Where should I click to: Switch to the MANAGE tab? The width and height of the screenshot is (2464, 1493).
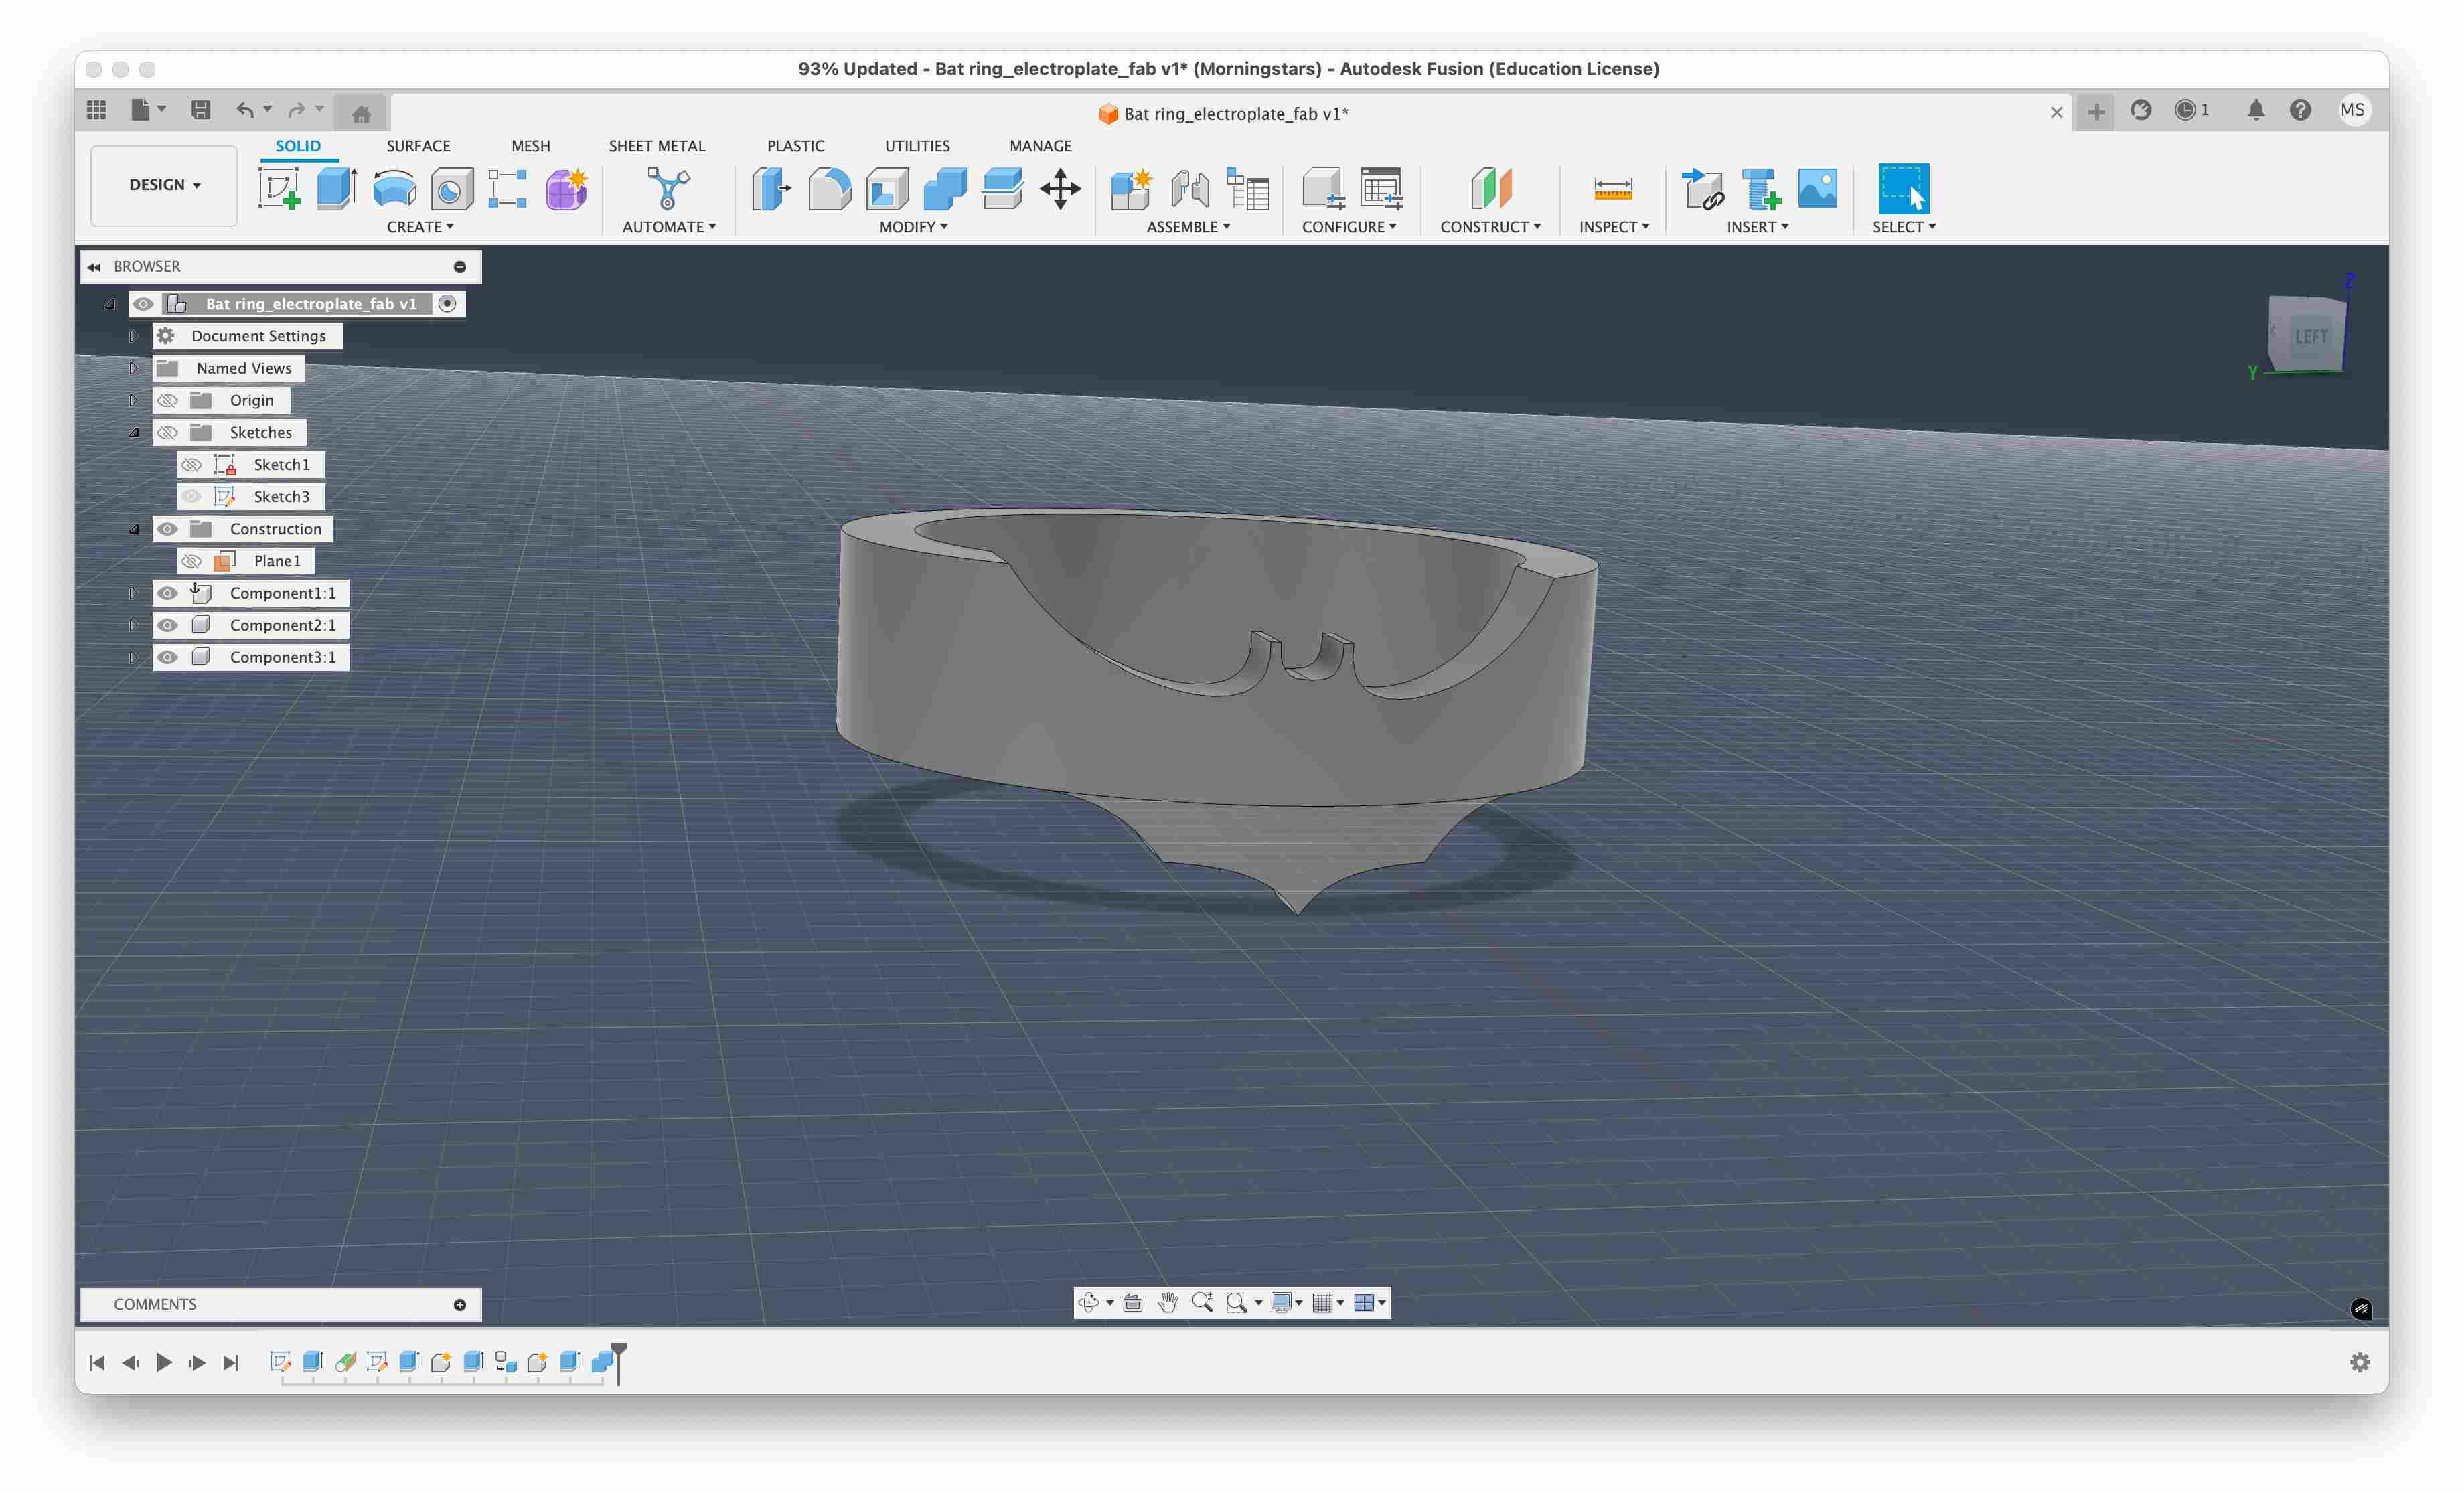click(x=1040, y=146)
